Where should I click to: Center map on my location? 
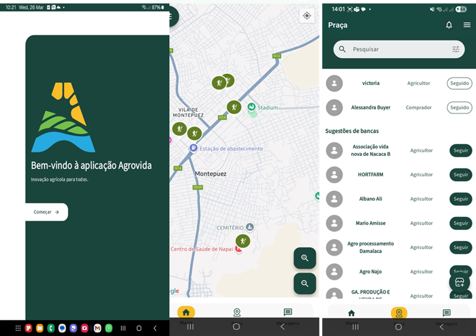pyautogui.click(x=307, y=16)
